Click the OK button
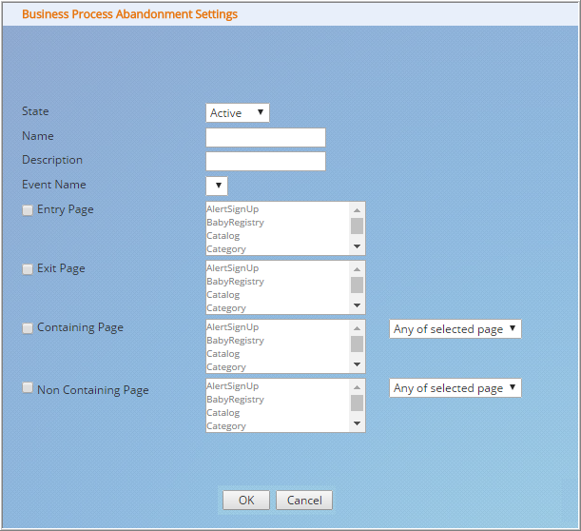 tap(246, 501)
